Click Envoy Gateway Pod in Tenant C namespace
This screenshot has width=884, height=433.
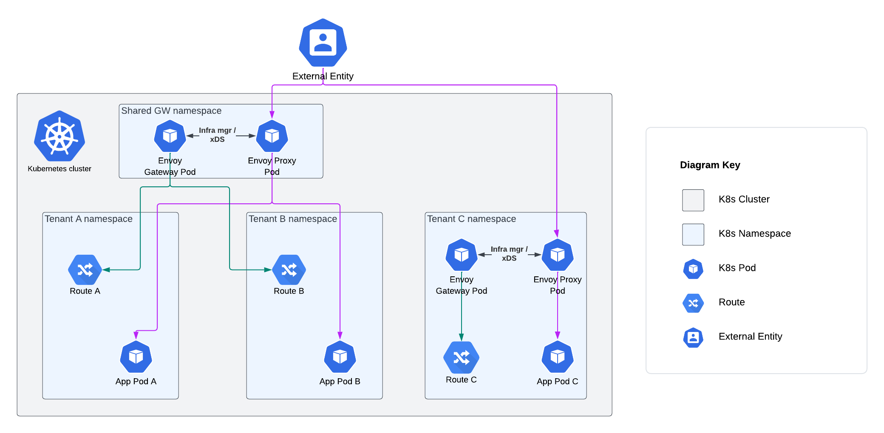462,255
